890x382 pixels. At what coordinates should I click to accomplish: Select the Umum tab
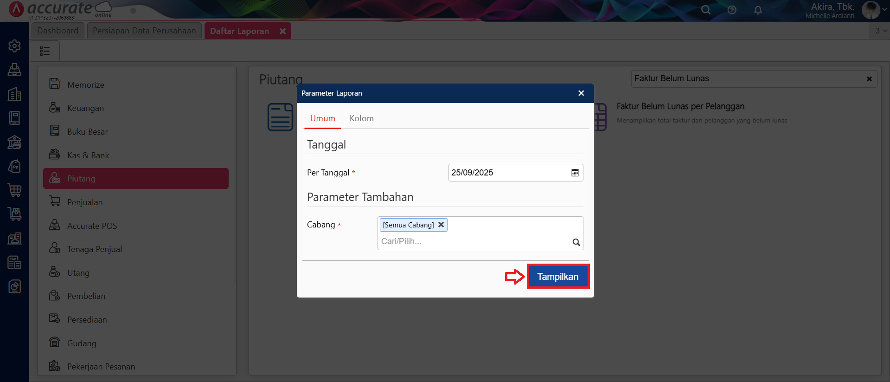322,118
